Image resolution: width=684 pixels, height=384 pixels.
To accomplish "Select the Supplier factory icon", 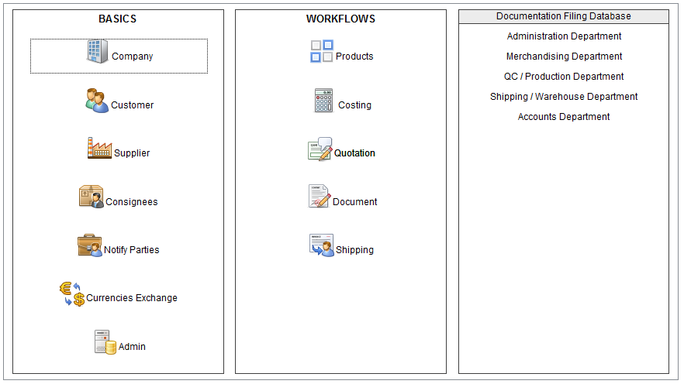I will [100, 149].
